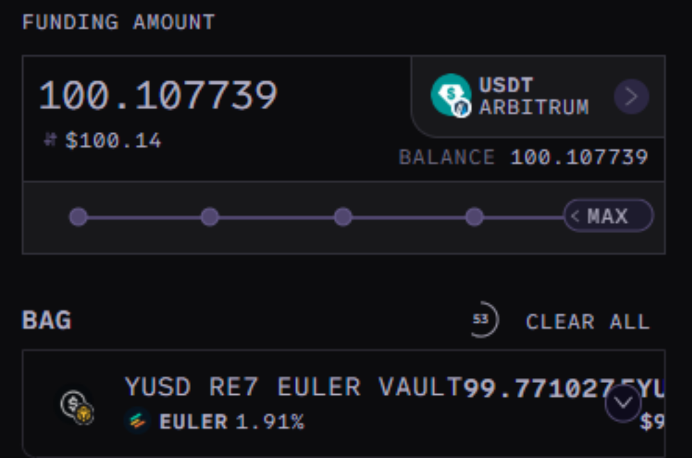Viewport: 692px width, 458px height.
Task: Click the funding amount field showing 100.107739
Action: [x=158, y=96]
